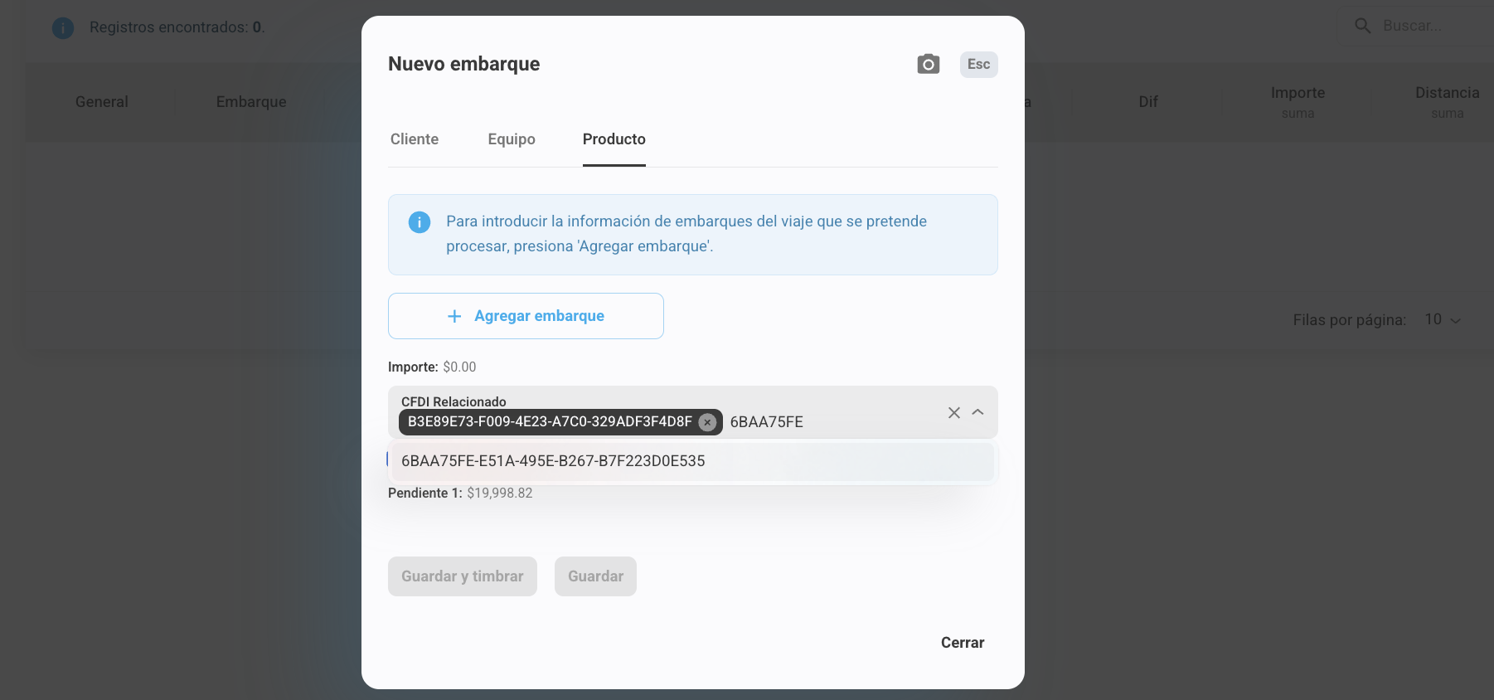Select the Producto tab

[614, 139]
